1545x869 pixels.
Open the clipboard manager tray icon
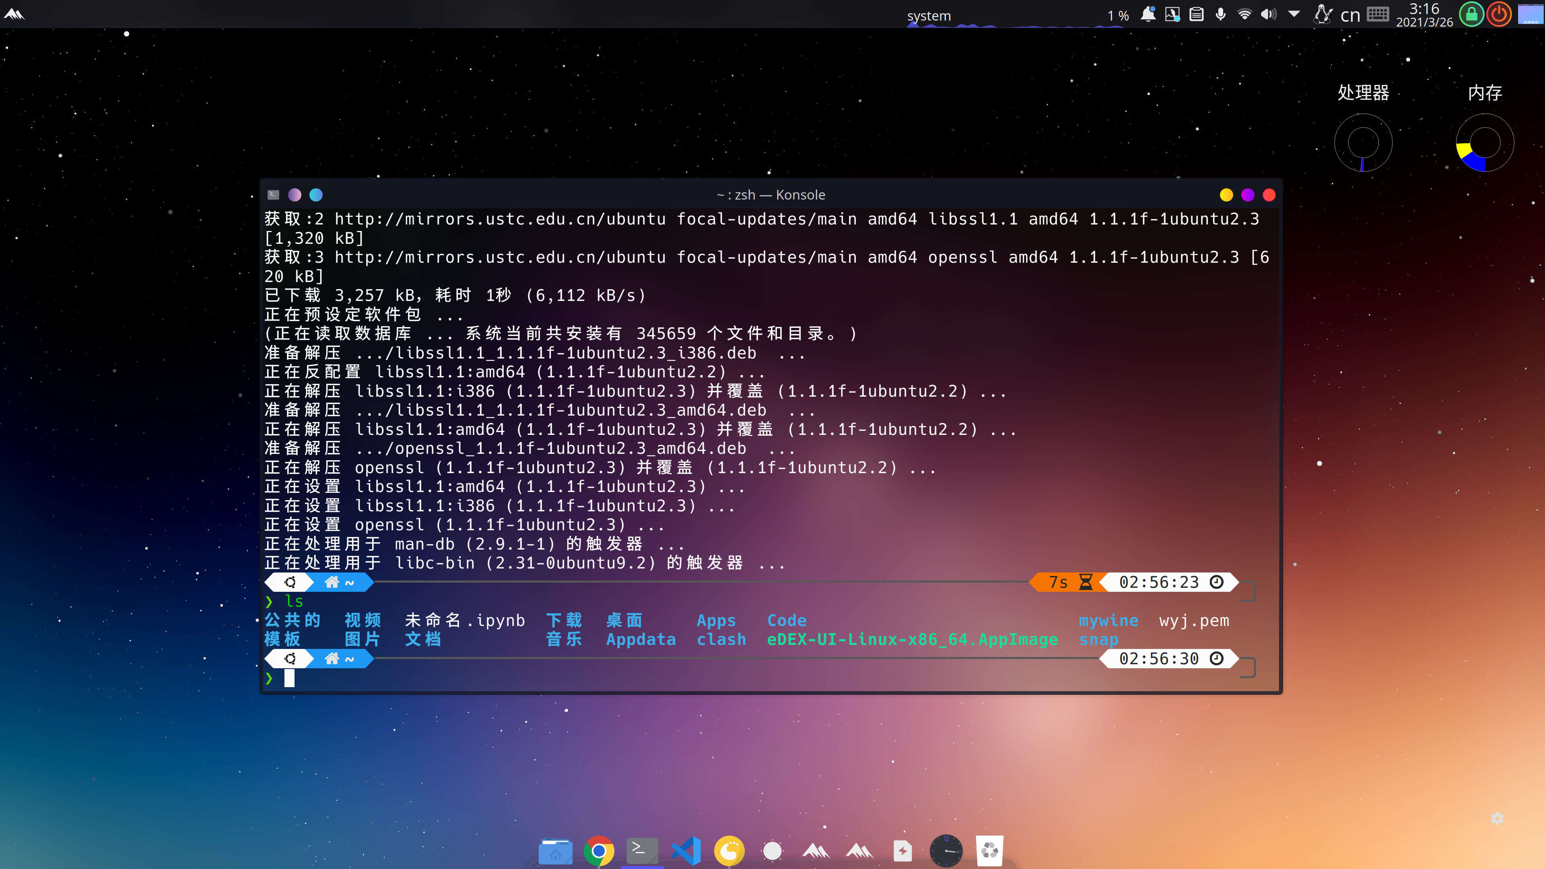[1197, 14]
